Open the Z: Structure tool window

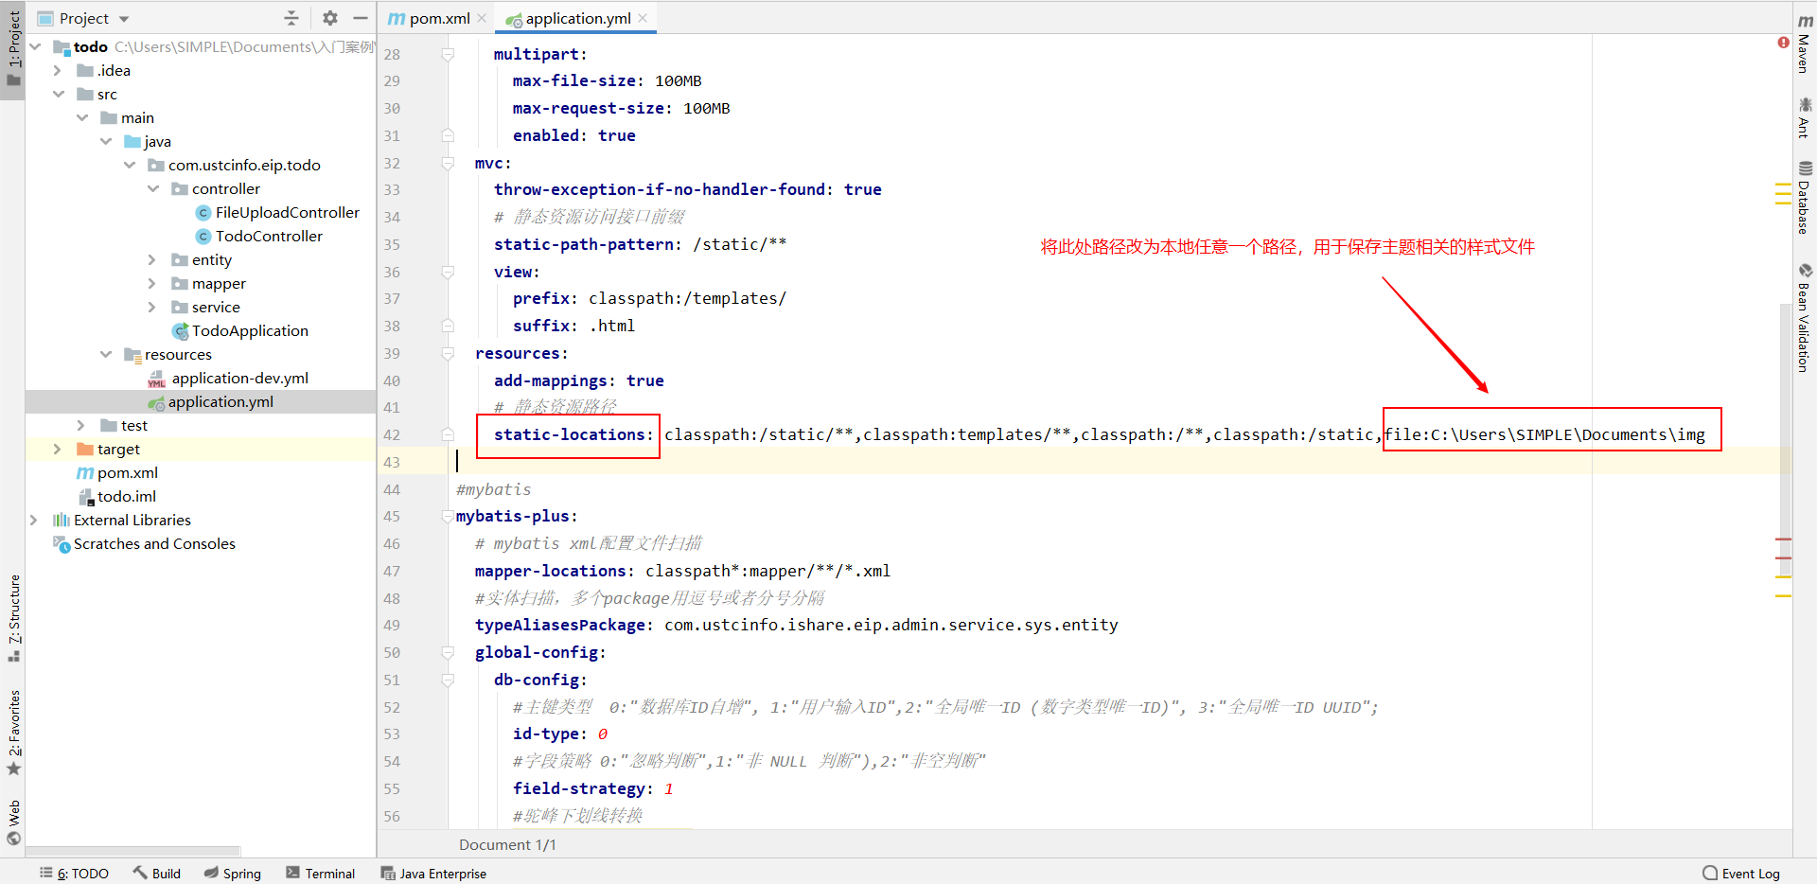point(13,618)
